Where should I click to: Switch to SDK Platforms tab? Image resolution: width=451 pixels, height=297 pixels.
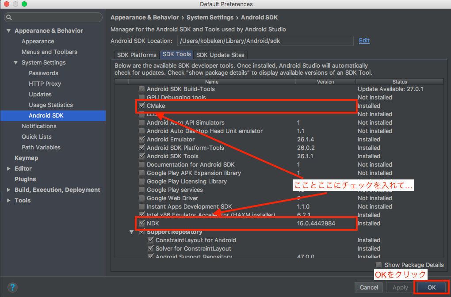tap(137, 55)
